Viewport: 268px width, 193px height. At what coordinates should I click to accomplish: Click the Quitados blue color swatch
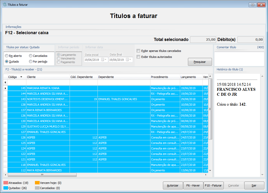pyautogui.click(x=6, y=188)
